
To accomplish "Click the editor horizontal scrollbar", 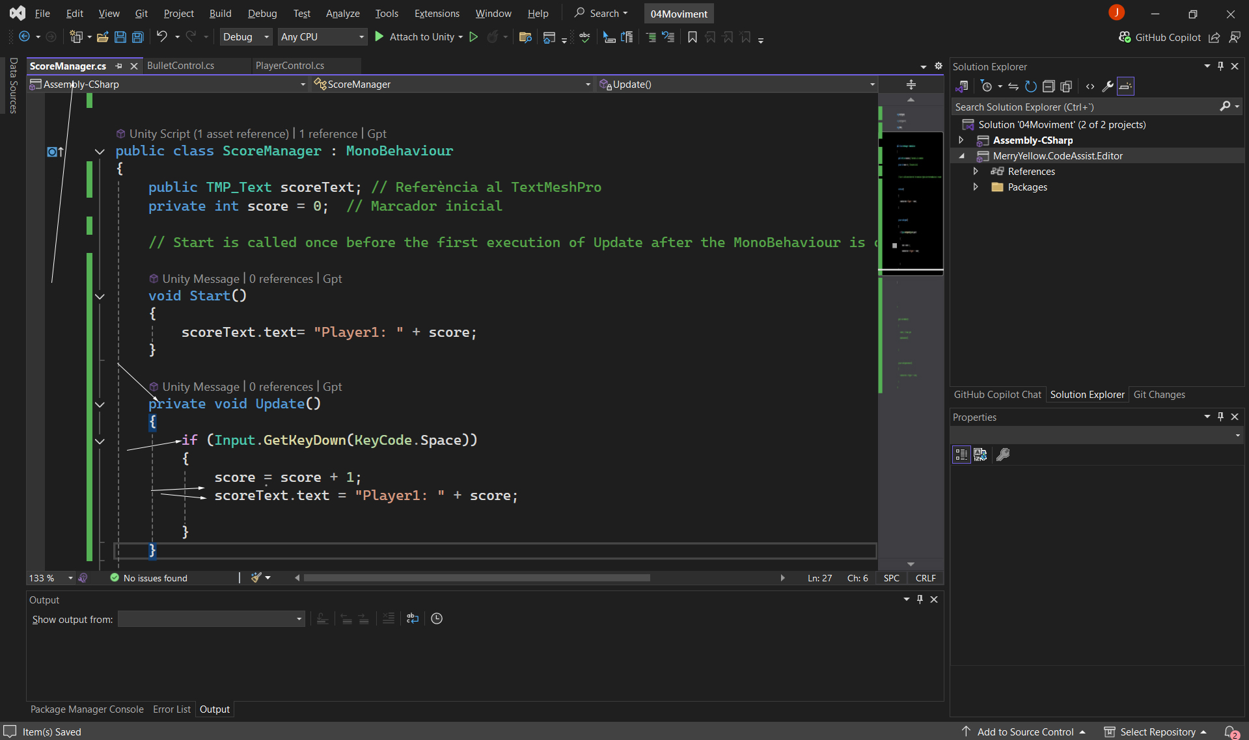I will pos(476,578).
